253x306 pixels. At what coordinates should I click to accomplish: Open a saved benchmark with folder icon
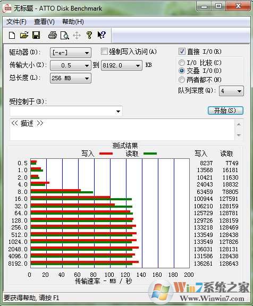tap(24, 35)
